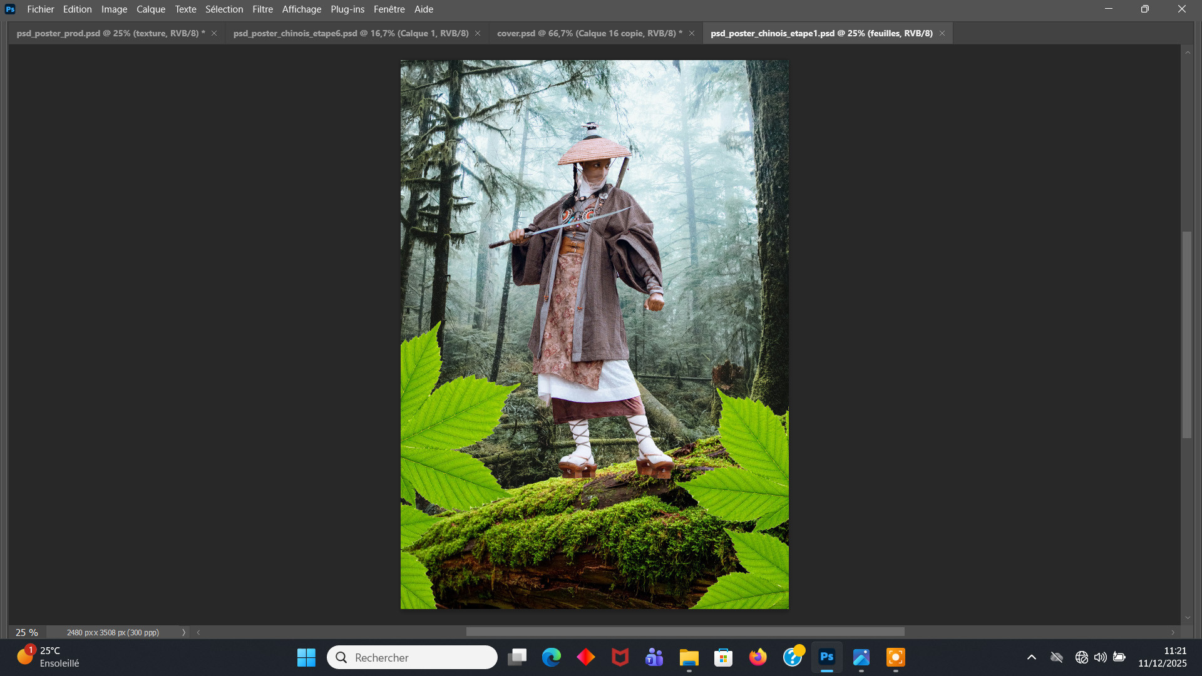The image size is (1202, 676).
Task: Click the volume icon in system tray
Action: 1100,657
